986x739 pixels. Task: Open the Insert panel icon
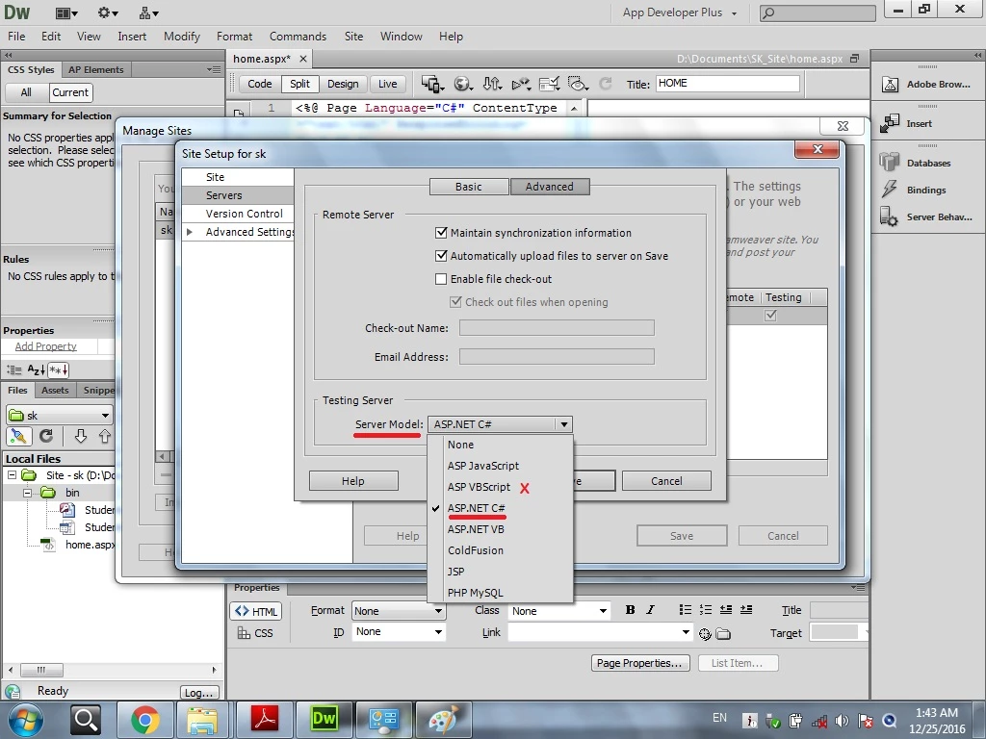[x=890, y=124]
